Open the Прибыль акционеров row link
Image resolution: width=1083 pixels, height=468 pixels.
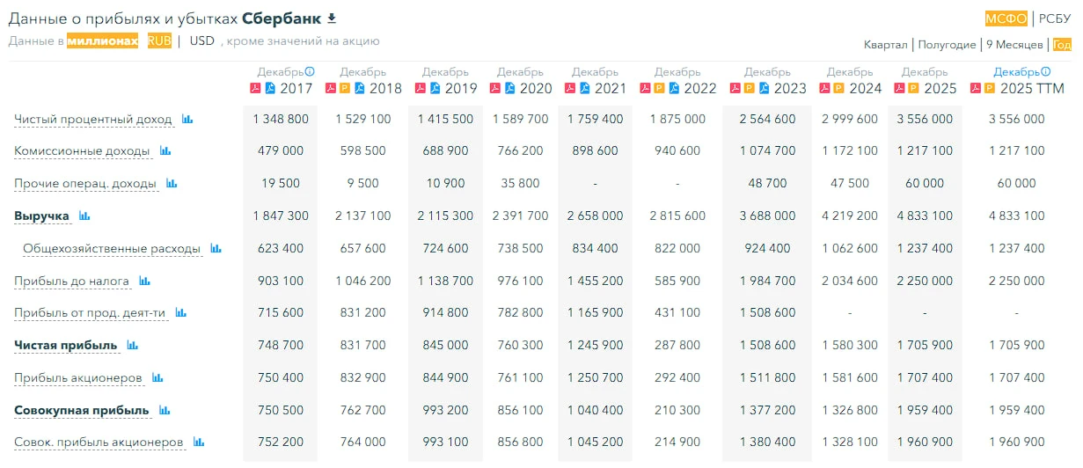[78, 378]
